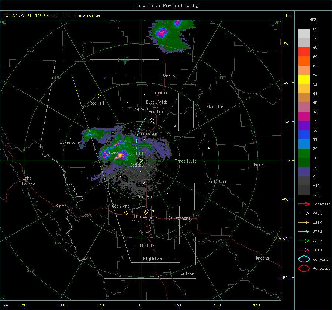The width and height of the screenshot is (332, 310).
Task: Click the Hanna label
Action: pyautogui.click(x=258, y=164)
